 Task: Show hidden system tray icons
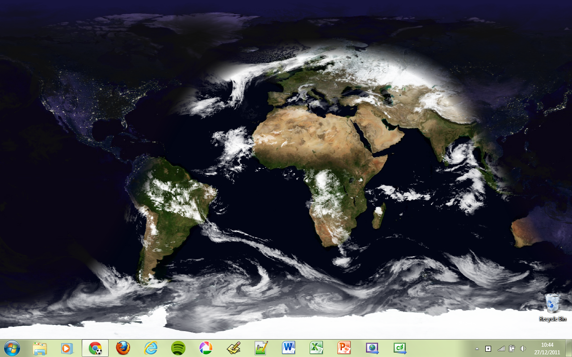pos(477,349)
